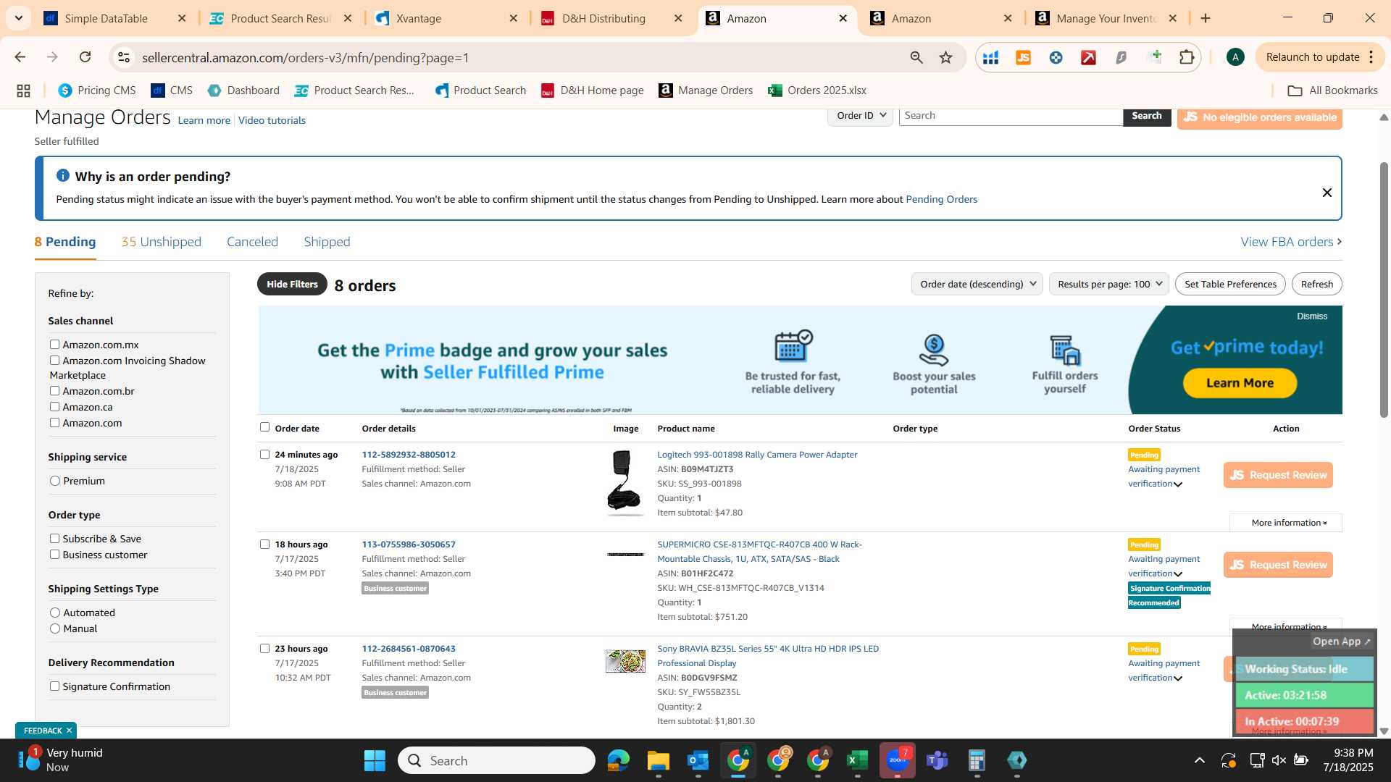Image resolution: width=1391 pixels, height=782 pixels.
Task: Select the Logitech order row checkbox
Action: click(264, 455)
